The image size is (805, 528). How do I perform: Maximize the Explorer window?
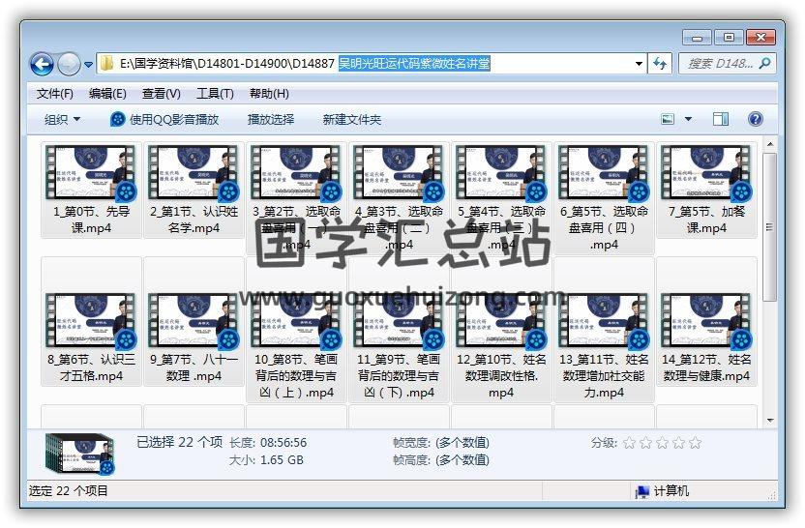click(729, 38)
